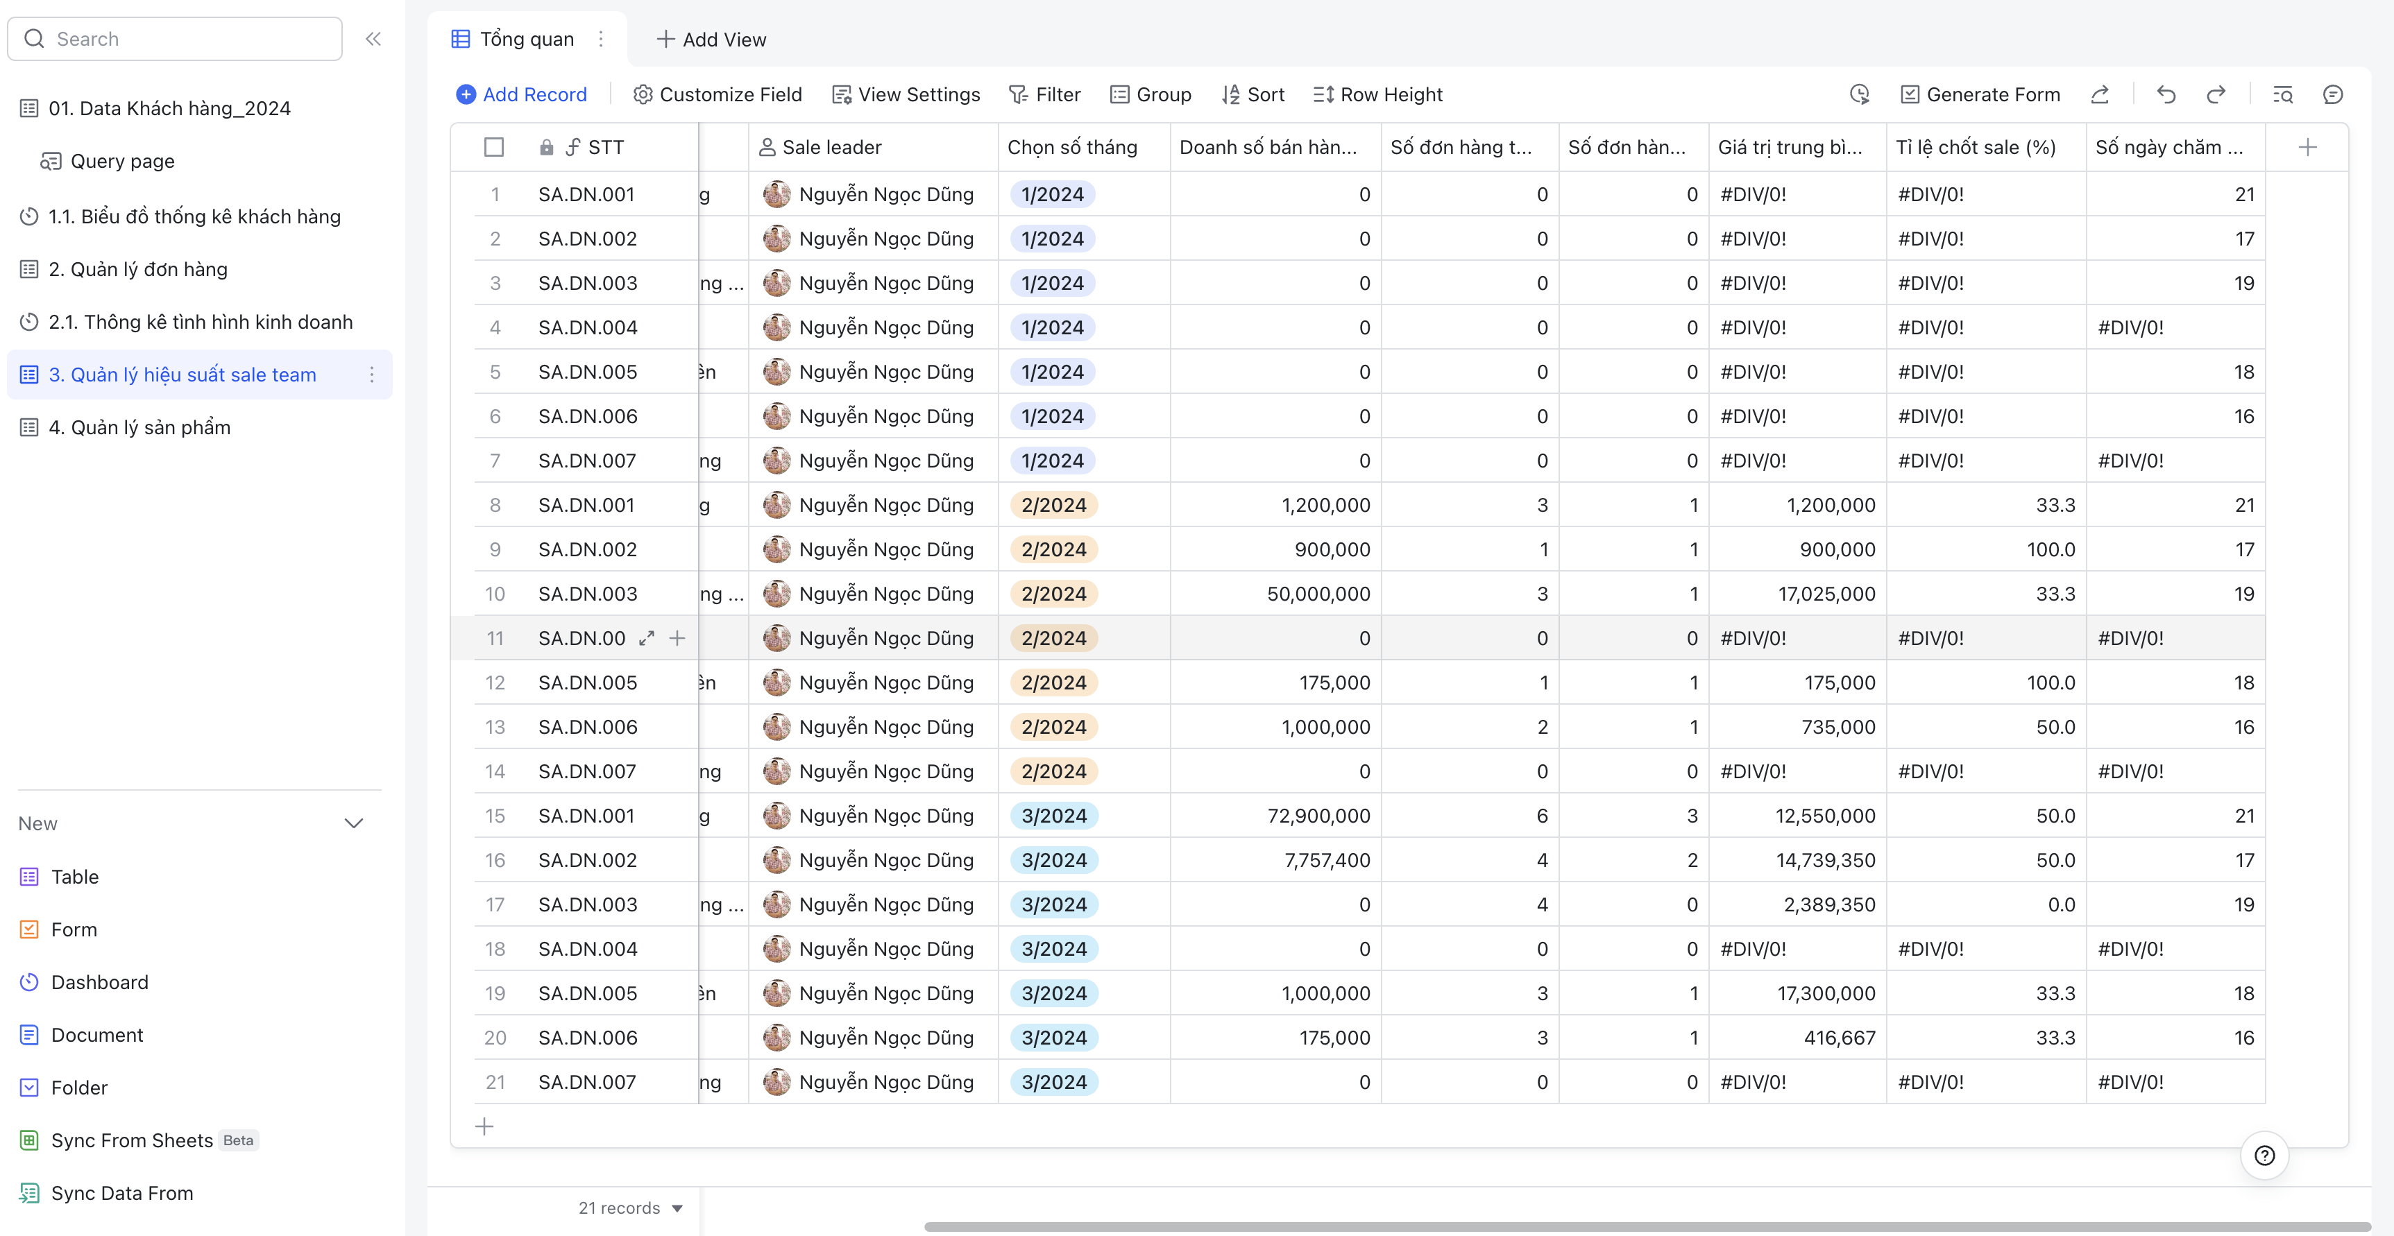Click Add View button

click(x=712, y=39)
